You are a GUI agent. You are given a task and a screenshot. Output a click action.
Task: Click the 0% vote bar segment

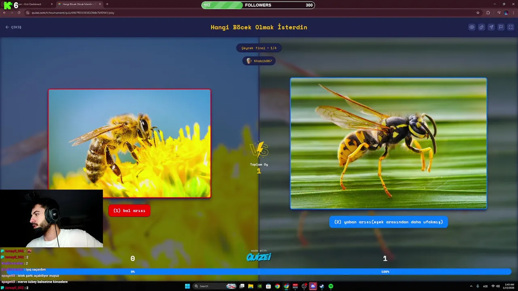[x=133, y=272]
